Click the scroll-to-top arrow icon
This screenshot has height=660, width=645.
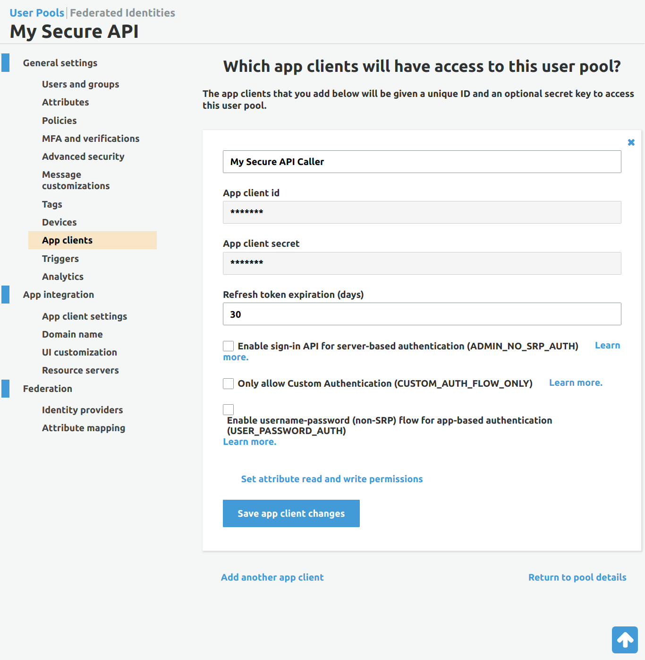(625, 640)
